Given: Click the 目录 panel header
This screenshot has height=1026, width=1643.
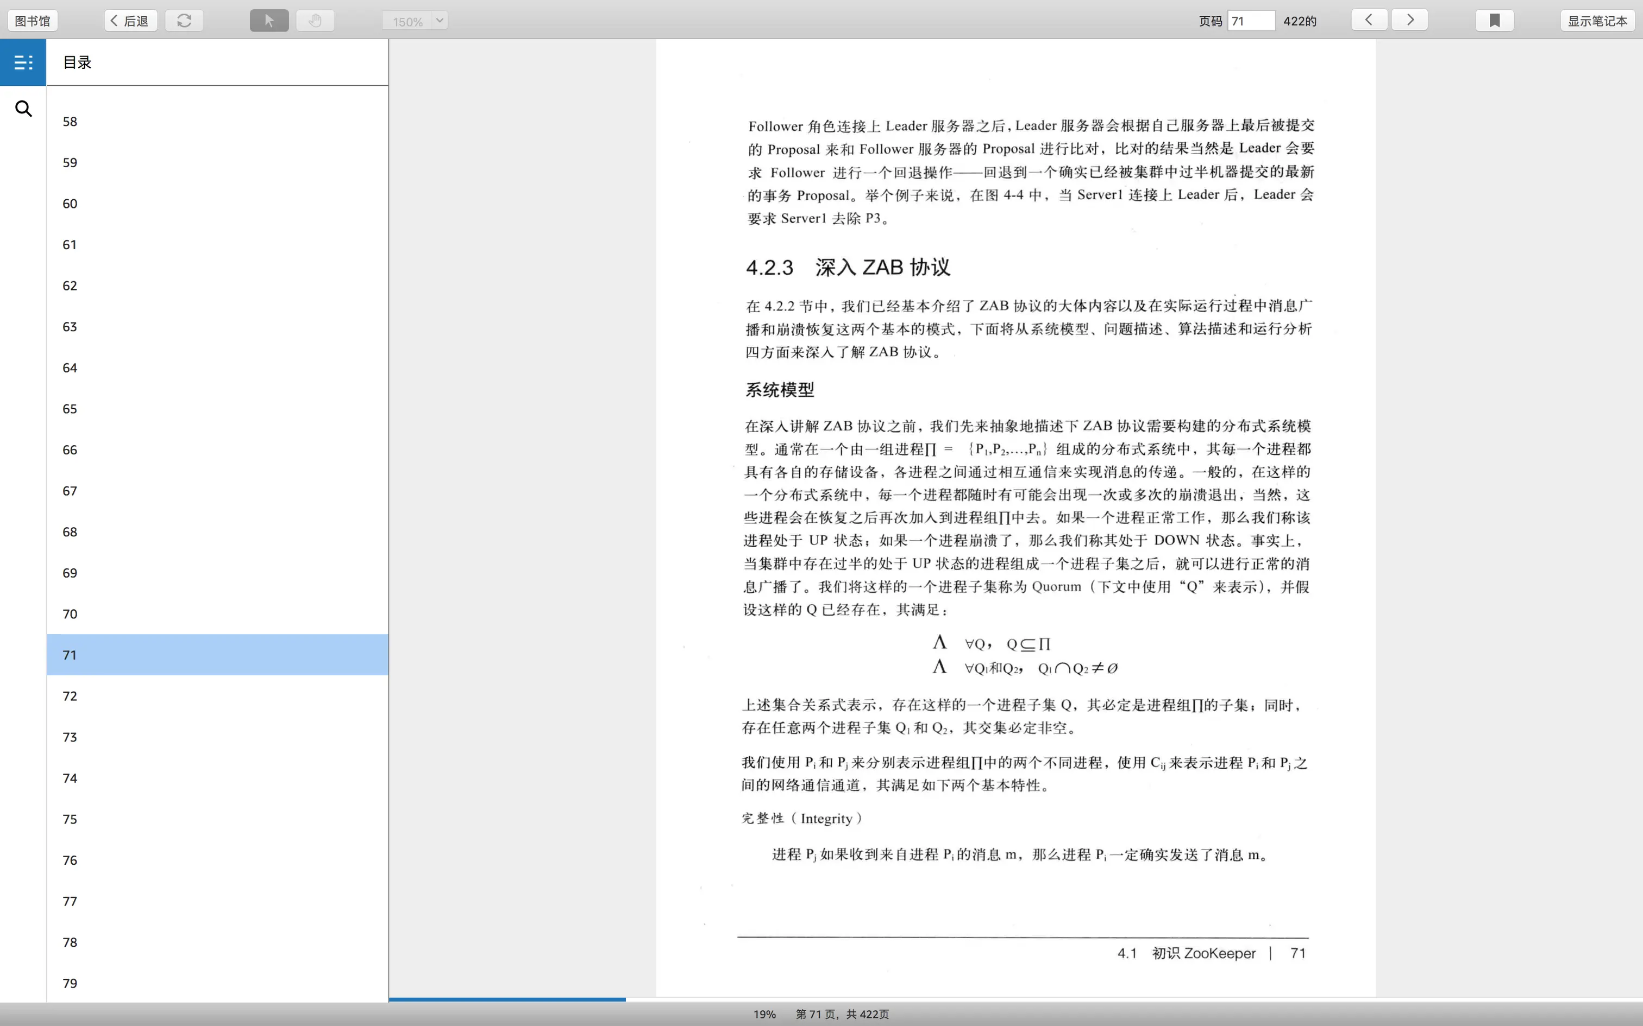Looking at the screenshot, I should coord(77,62).
